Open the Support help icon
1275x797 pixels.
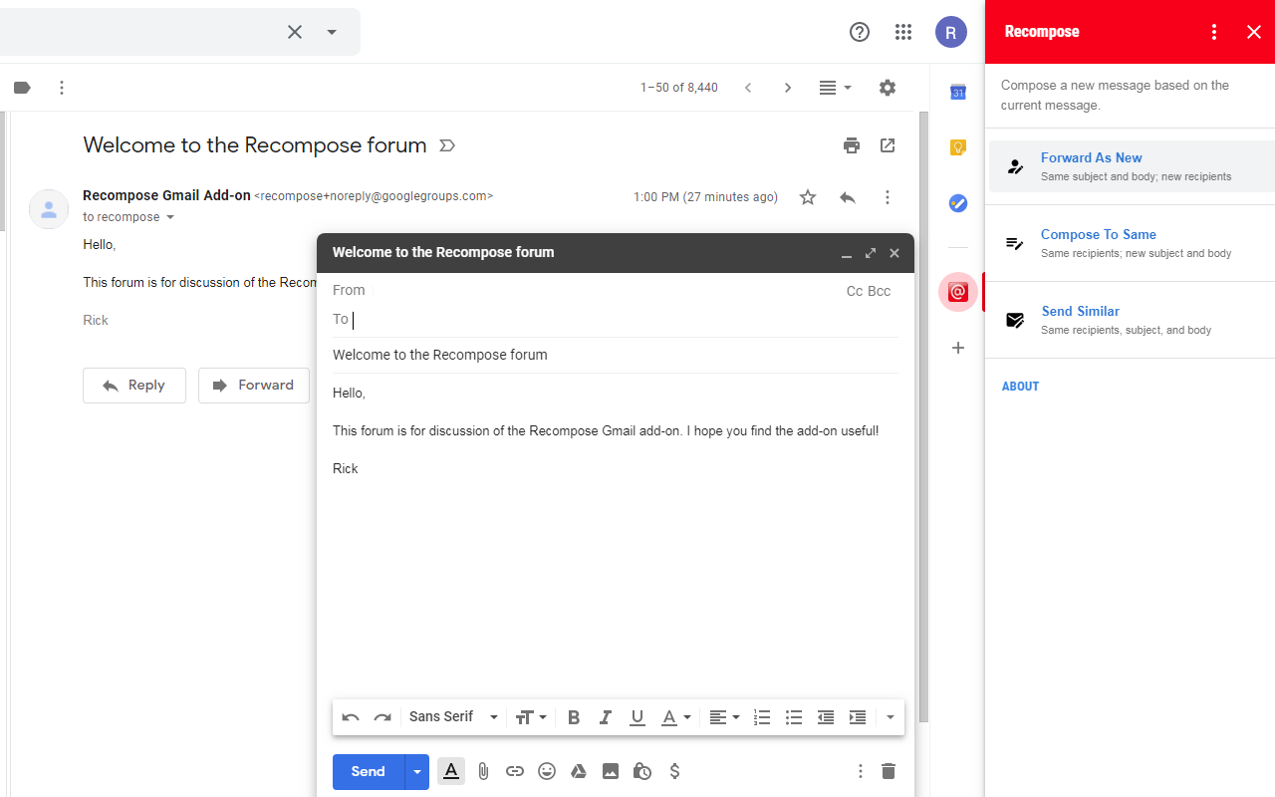[x=860, y=32]
